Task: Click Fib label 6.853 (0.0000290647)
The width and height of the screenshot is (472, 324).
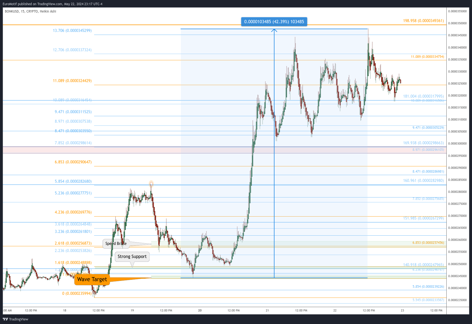Action: (x=73, y=162)
